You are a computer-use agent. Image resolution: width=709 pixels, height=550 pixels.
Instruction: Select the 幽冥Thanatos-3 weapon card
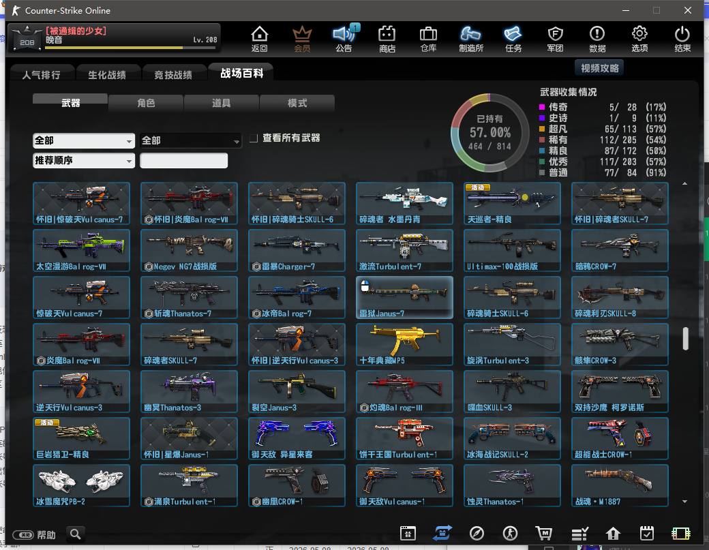(189, 391)
